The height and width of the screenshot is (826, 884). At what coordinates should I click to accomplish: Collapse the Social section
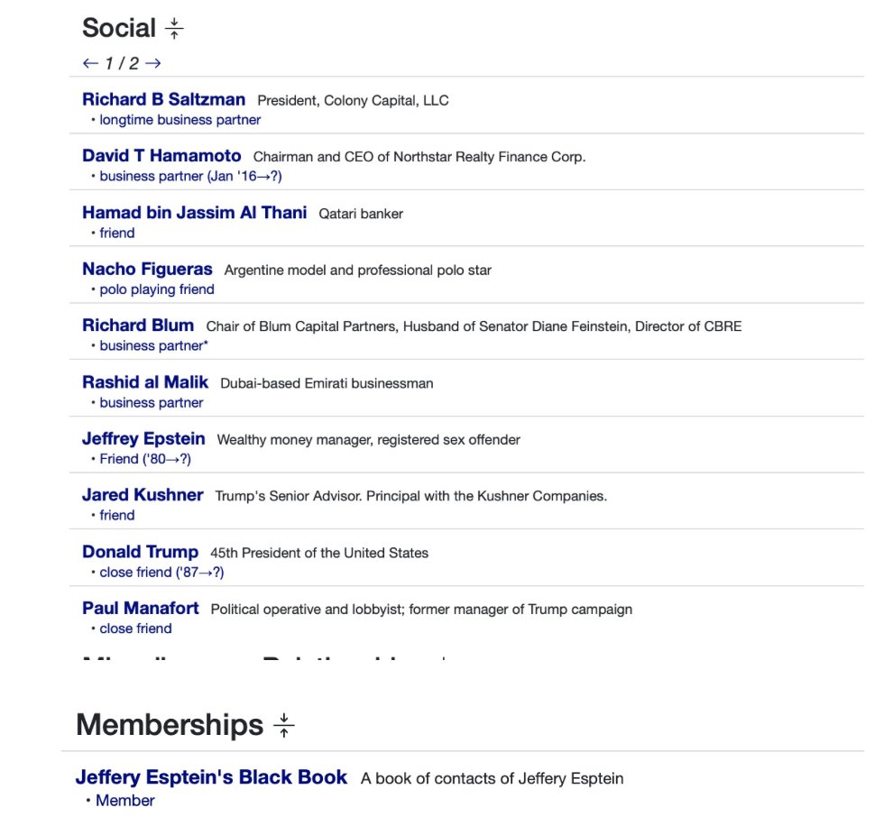coord(174,29)
